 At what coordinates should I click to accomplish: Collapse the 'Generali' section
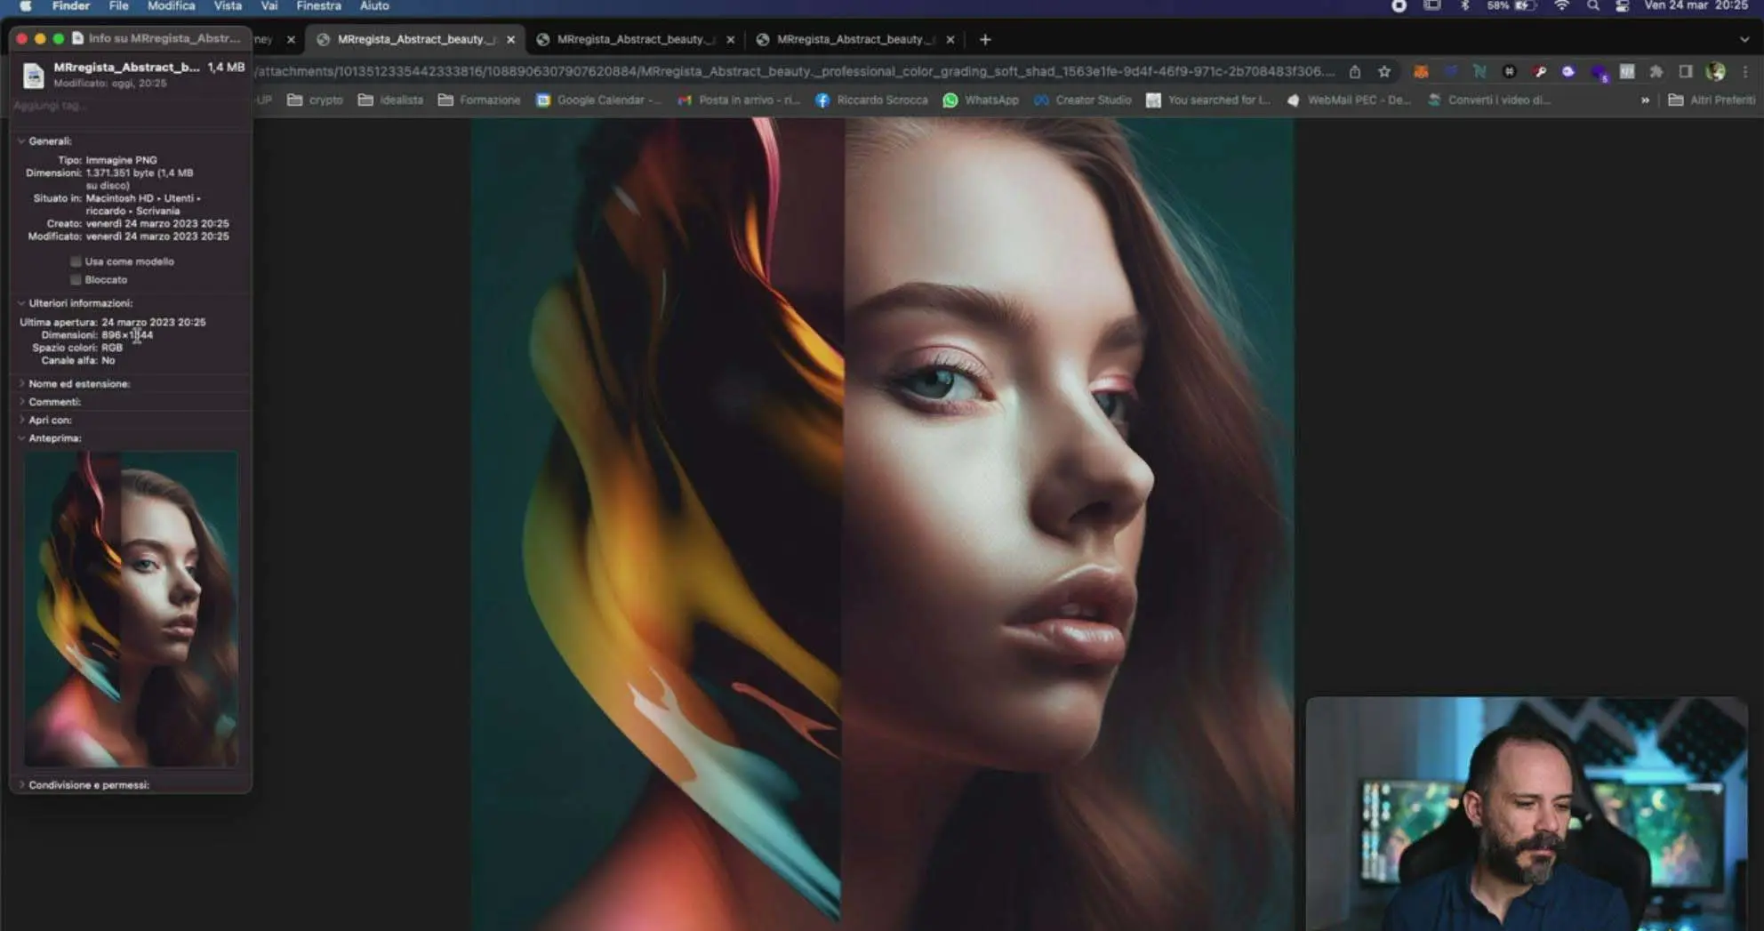coord(21,140)
